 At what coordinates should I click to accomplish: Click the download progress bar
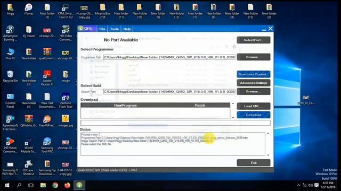175,123
